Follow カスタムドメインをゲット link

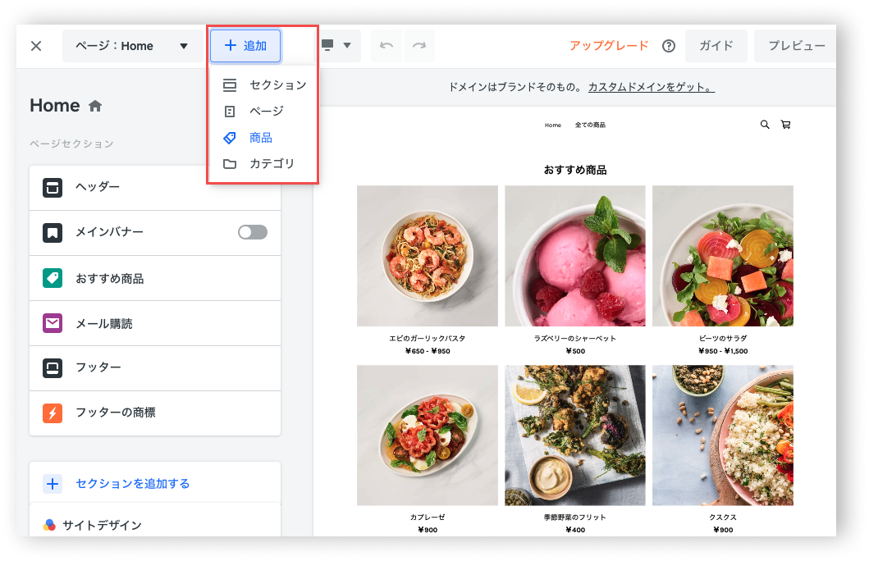[x=652, y=87]
